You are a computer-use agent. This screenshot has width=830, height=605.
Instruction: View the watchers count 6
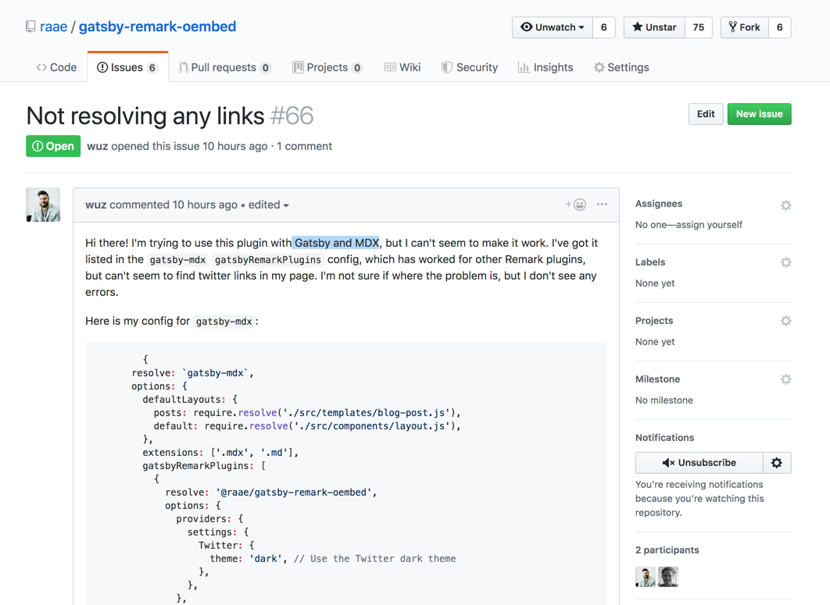pos(604,27)
